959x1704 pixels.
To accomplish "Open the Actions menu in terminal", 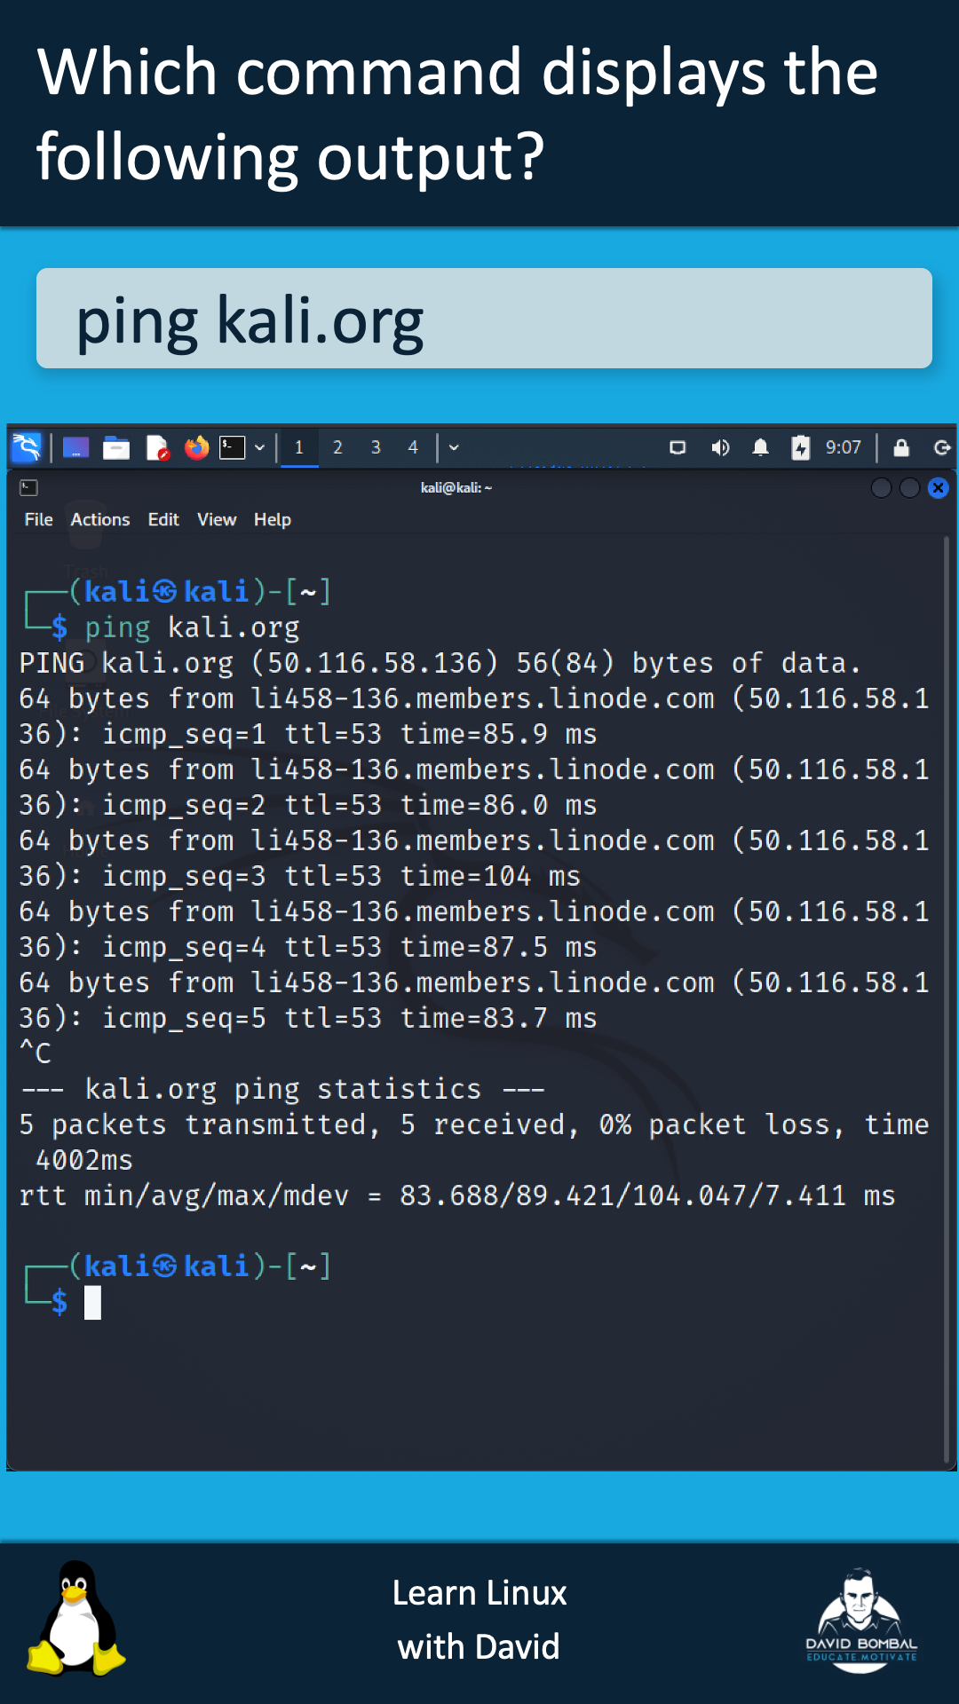I will [100, 520].
